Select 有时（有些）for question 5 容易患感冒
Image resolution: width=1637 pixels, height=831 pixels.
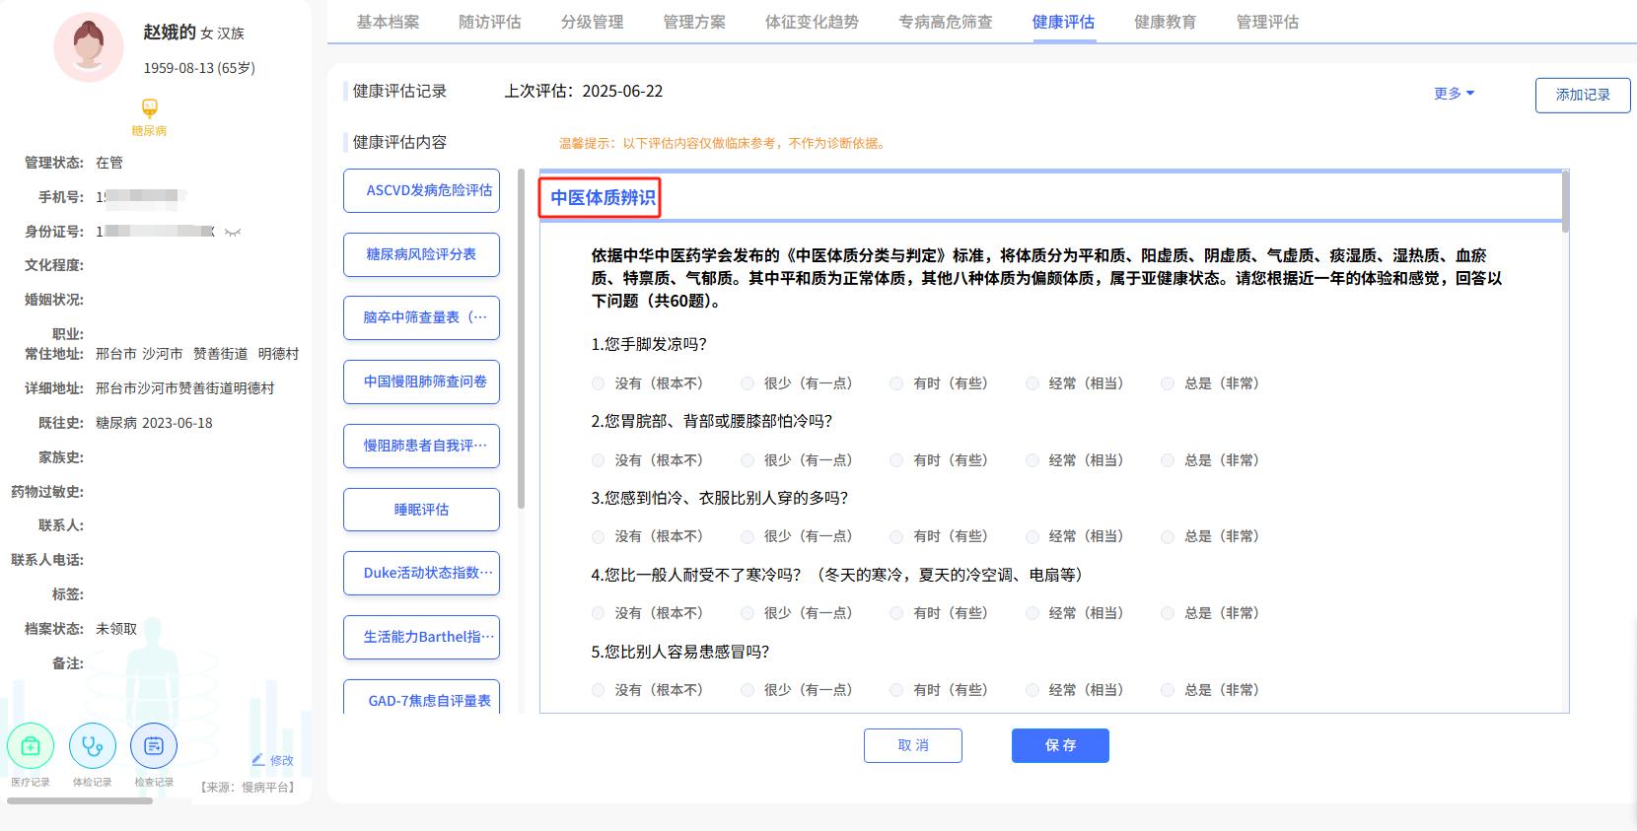click(896, 690)
